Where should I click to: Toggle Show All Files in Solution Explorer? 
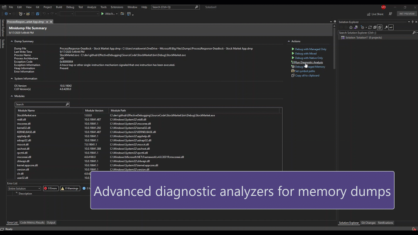(x=380, y=27)
